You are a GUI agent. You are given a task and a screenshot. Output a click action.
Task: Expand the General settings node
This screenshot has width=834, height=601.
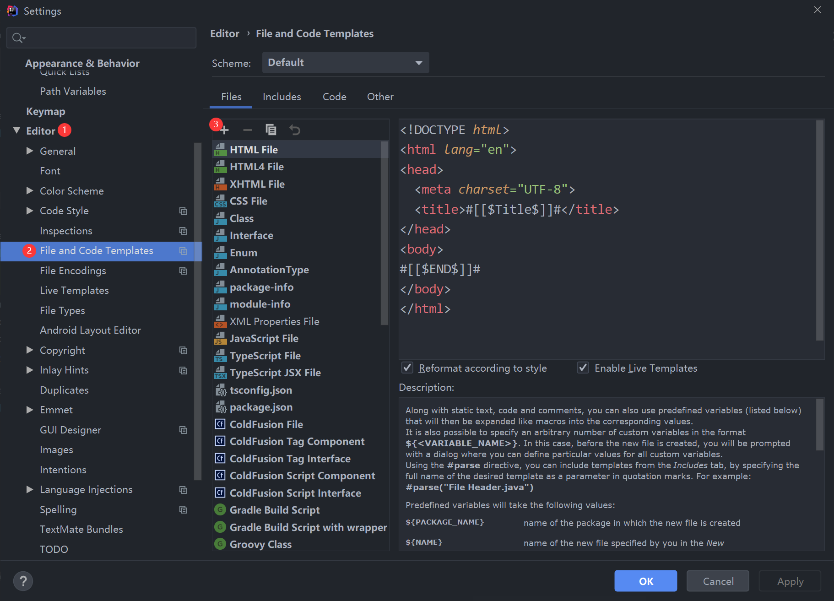(x=30, y=151)
